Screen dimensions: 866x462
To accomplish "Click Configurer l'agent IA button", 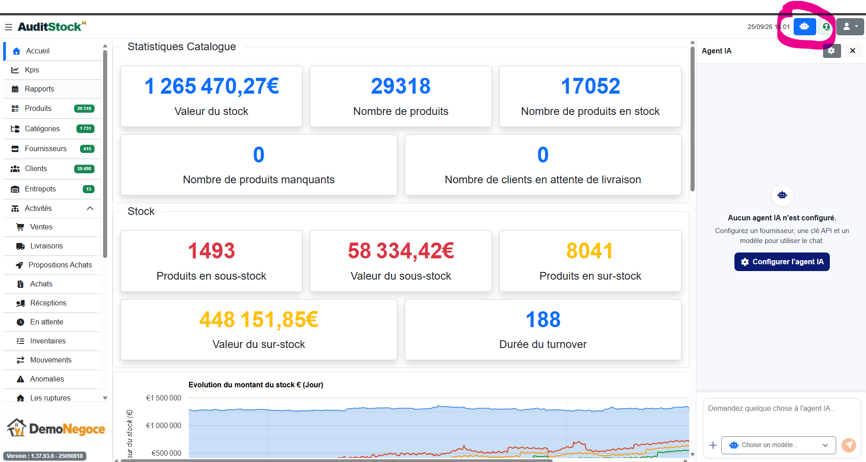I will pyautogui.click(x=782, y=262).
